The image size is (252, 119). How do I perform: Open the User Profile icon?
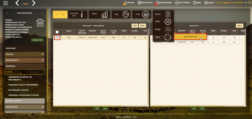coord(177,3)
